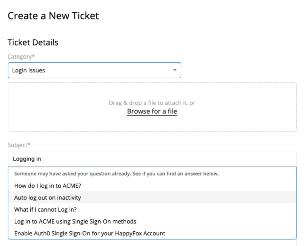Click the 'Create a New Ticket' heading
The width and height of the screenshot is (306, 246).
point(53,16)
